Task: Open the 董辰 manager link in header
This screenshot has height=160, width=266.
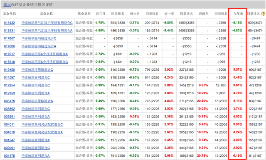Action: (x=7, y=5)
